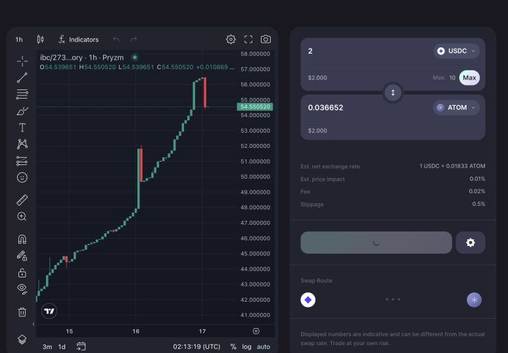Viewport: 508px width, 353px height.
Task: Select the brush drawing tool
Action: point(22,111)
